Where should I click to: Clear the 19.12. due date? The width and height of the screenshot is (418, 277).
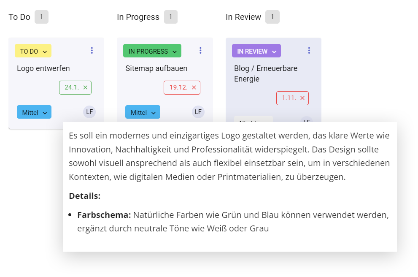pos(194,87)
